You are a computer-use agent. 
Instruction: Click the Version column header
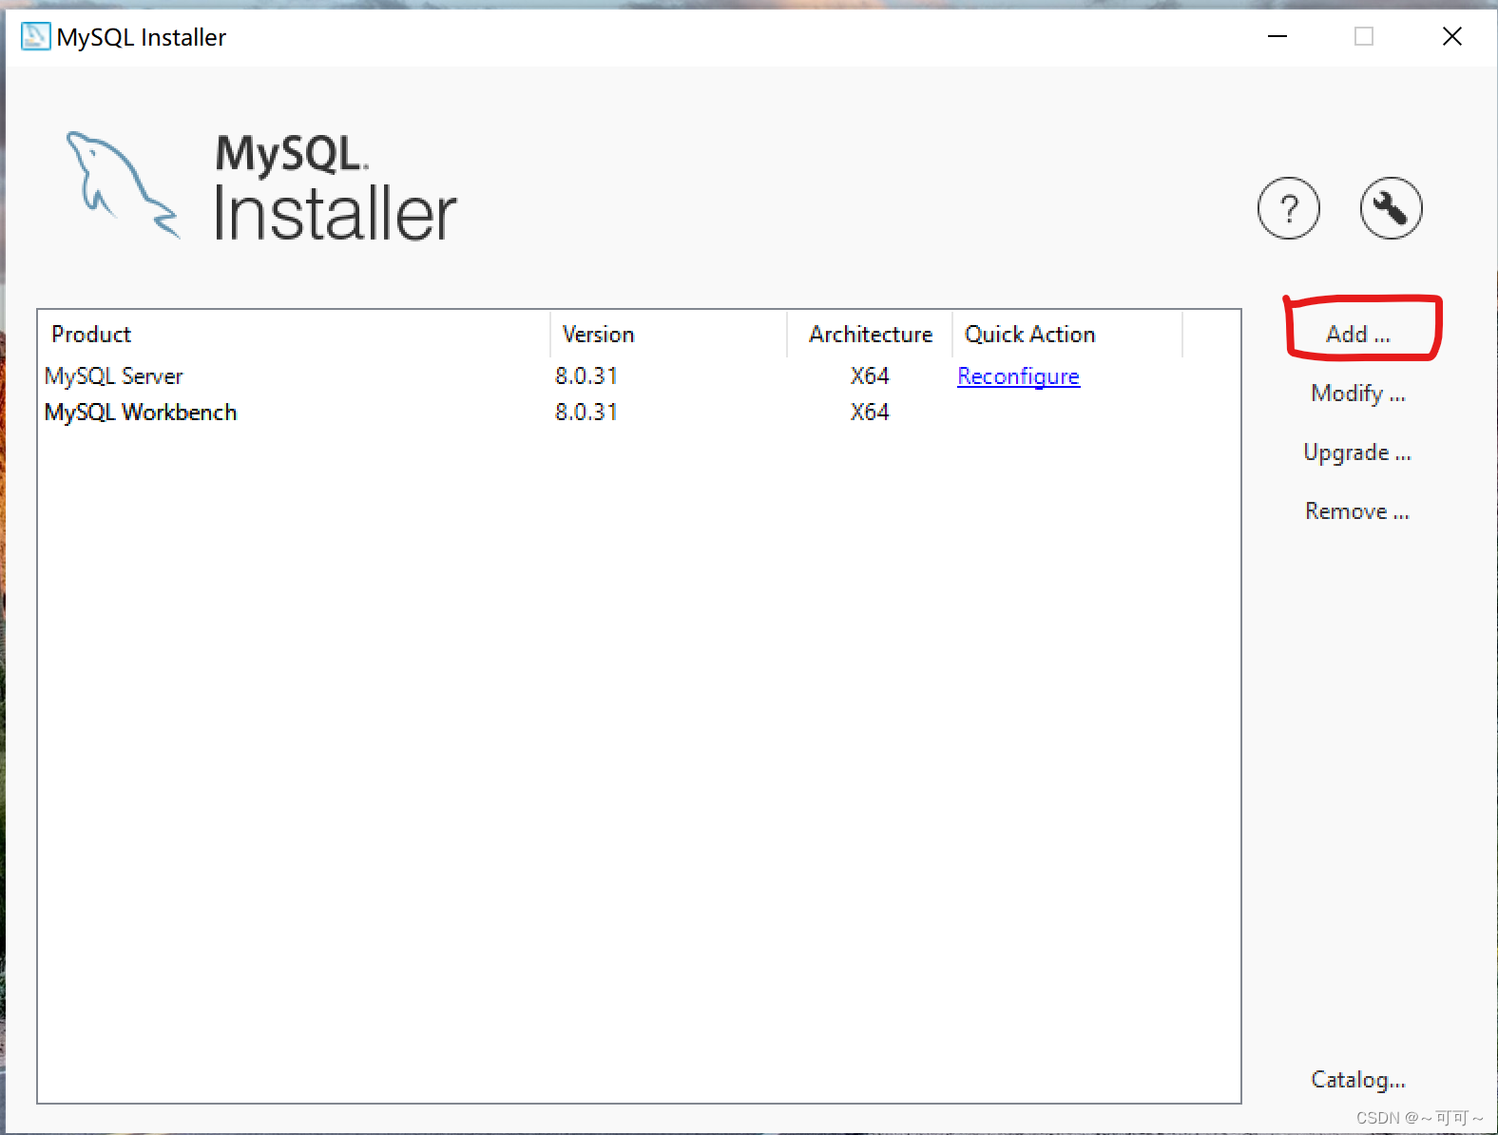coord(669,335)
